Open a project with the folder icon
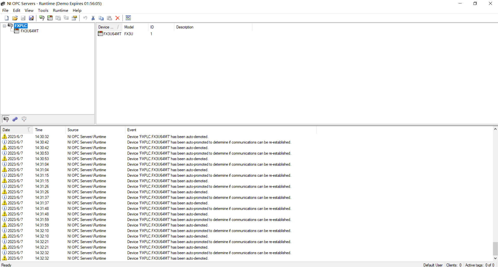The width and height of the screenshot is (498, 267). [x=15, y=18]
